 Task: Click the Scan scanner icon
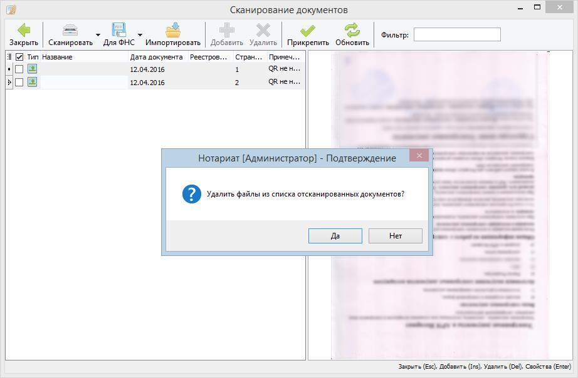70,30
